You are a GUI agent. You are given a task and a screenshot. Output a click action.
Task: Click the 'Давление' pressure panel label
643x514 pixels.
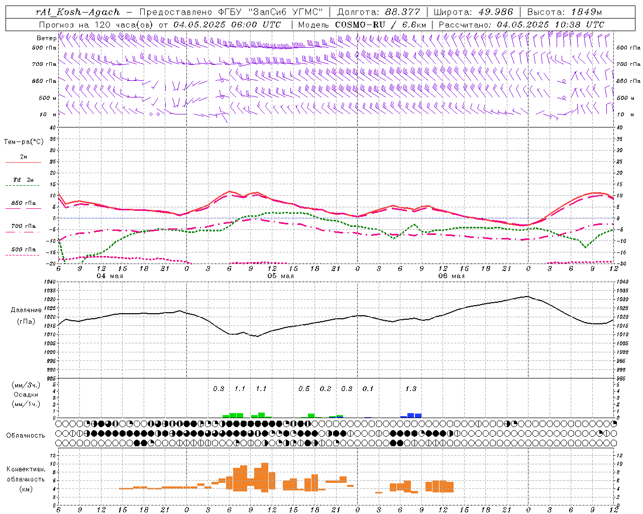(26, 310)
